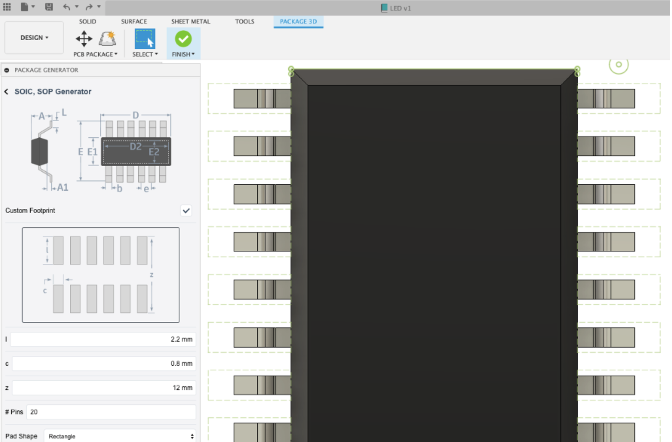The height and width of the screenshot is (442, 672).
Task: Switch to the PACKAGE 3D ribbon tab
Action: [x=298, y=21]
